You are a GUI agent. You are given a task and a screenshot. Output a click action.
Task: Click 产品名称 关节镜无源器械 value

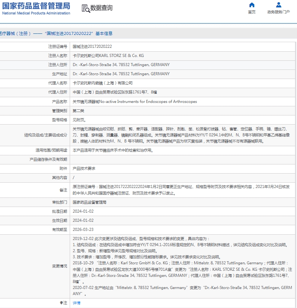[135, 101]
